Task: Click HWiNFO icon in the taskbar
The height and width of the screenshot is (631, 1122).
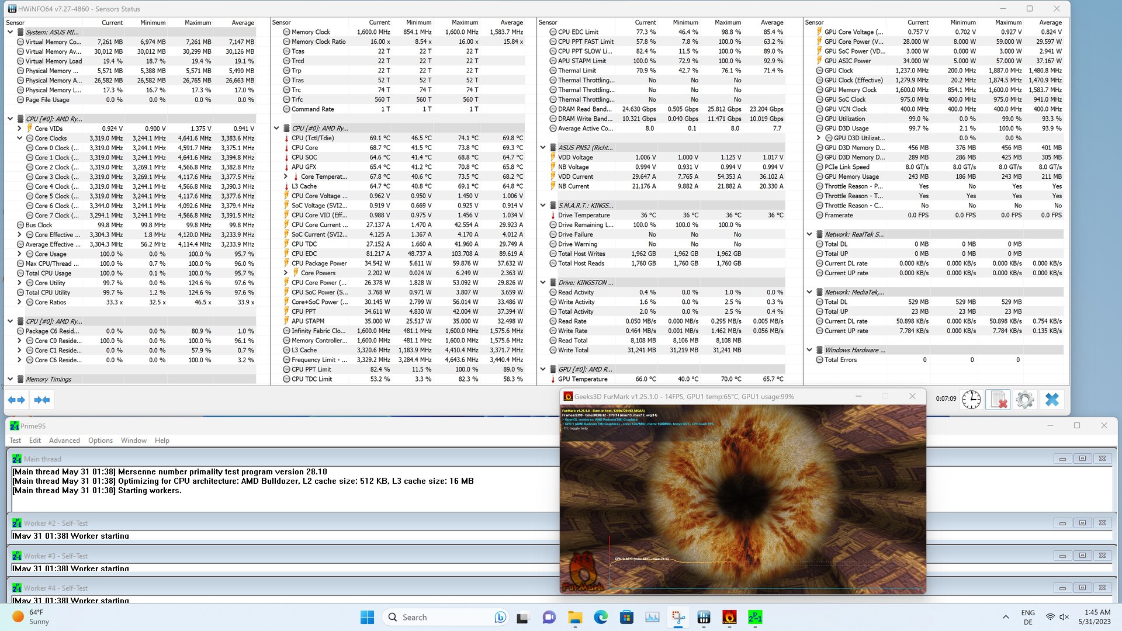Action: [704, 617]
